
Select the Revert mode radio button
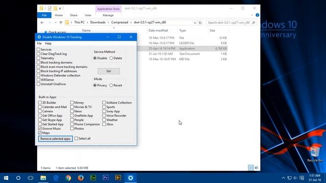111,85
